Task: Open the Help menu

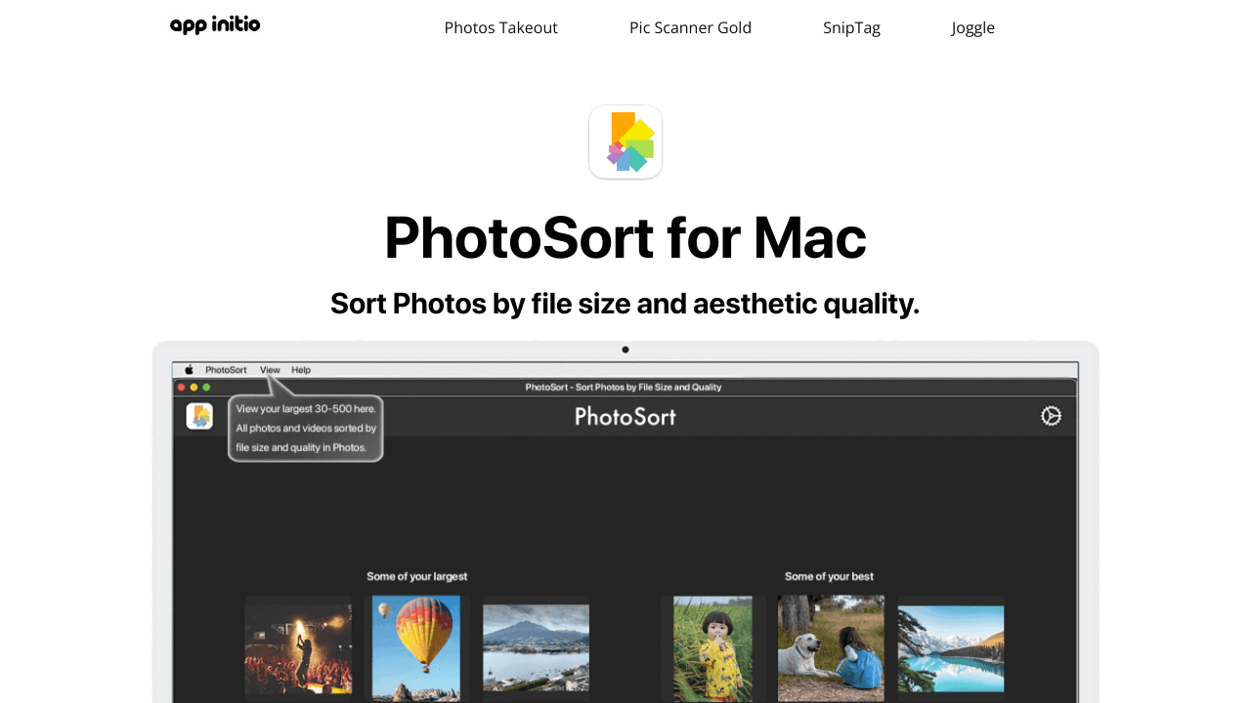Action: (300, 370)
